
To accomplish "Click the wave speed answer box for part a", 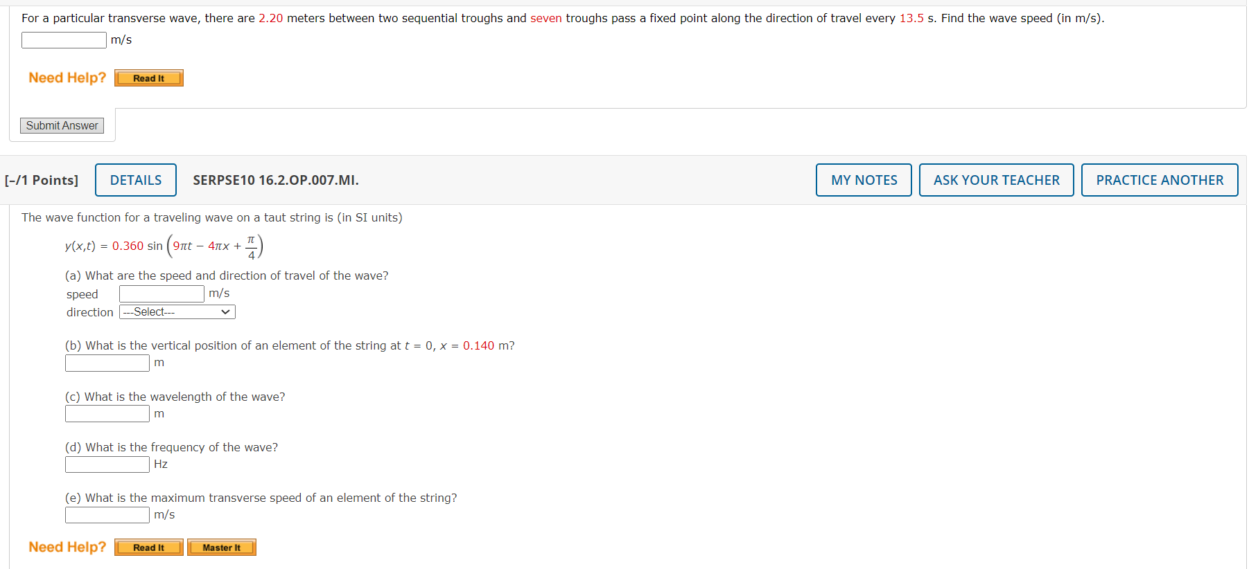I will (161, 293).
